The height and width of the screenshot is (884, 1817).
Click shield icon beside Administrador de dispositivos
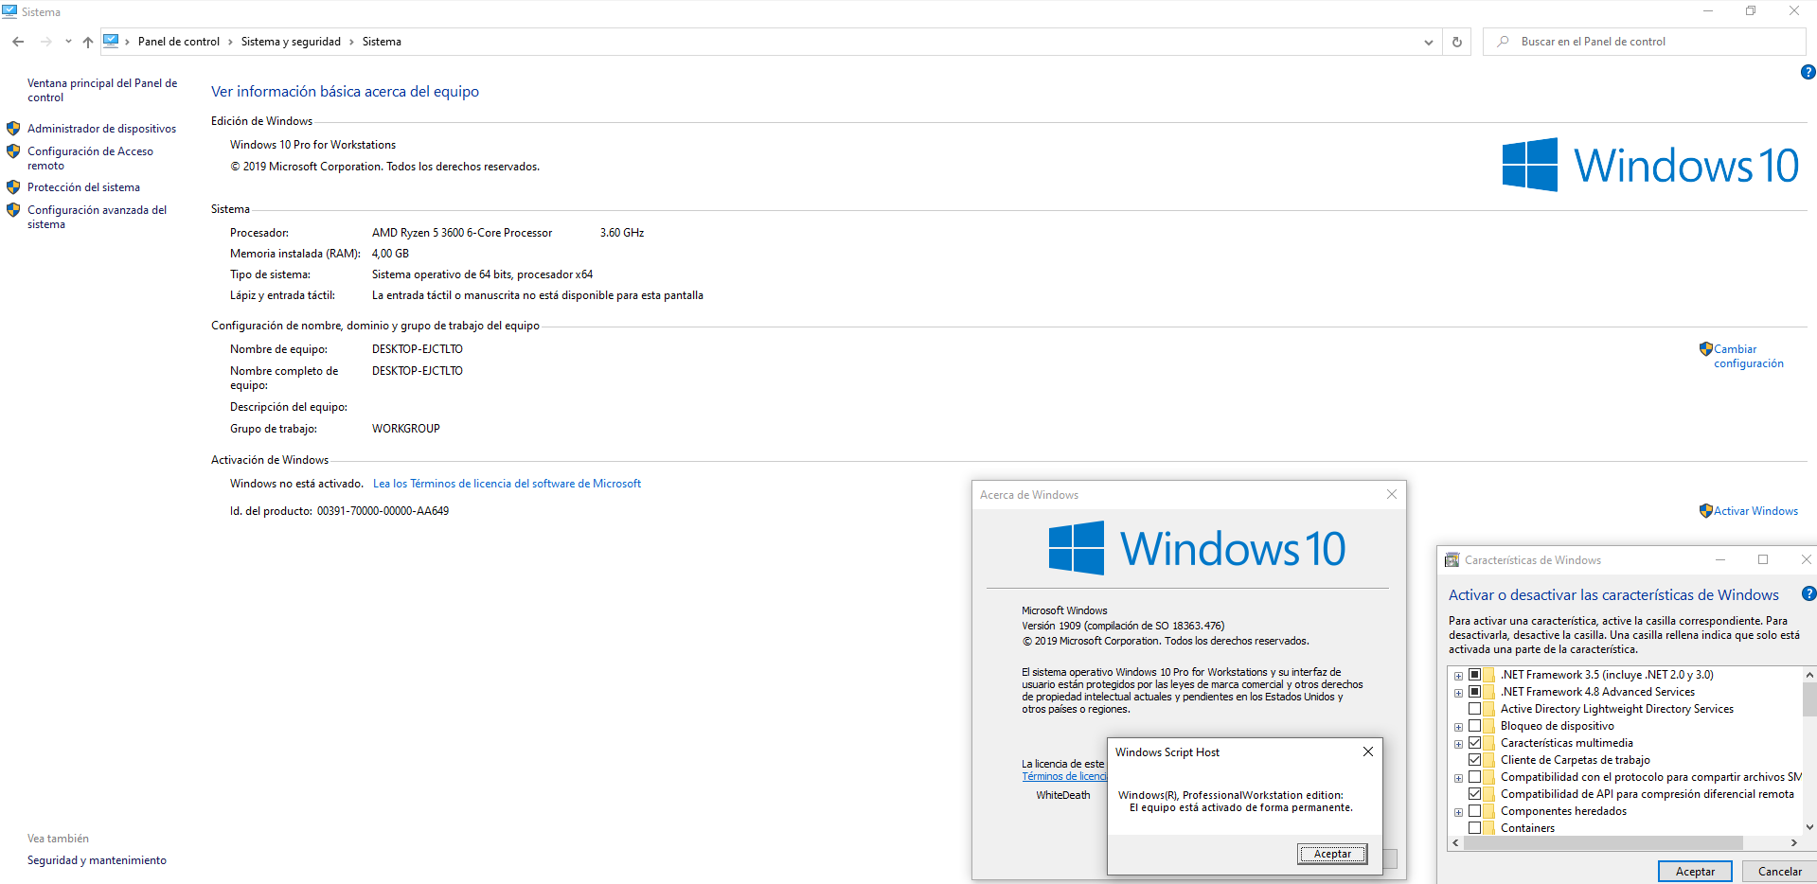click(13, 128)
